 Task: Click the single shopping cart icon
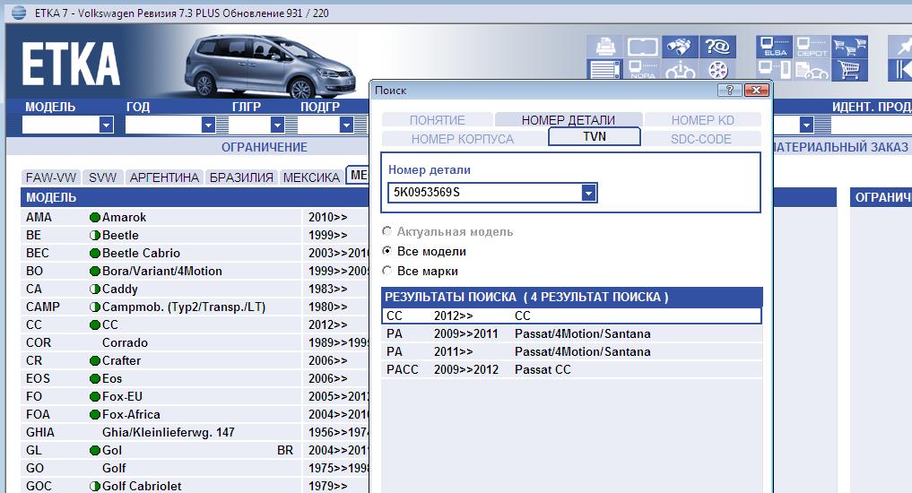850,69
